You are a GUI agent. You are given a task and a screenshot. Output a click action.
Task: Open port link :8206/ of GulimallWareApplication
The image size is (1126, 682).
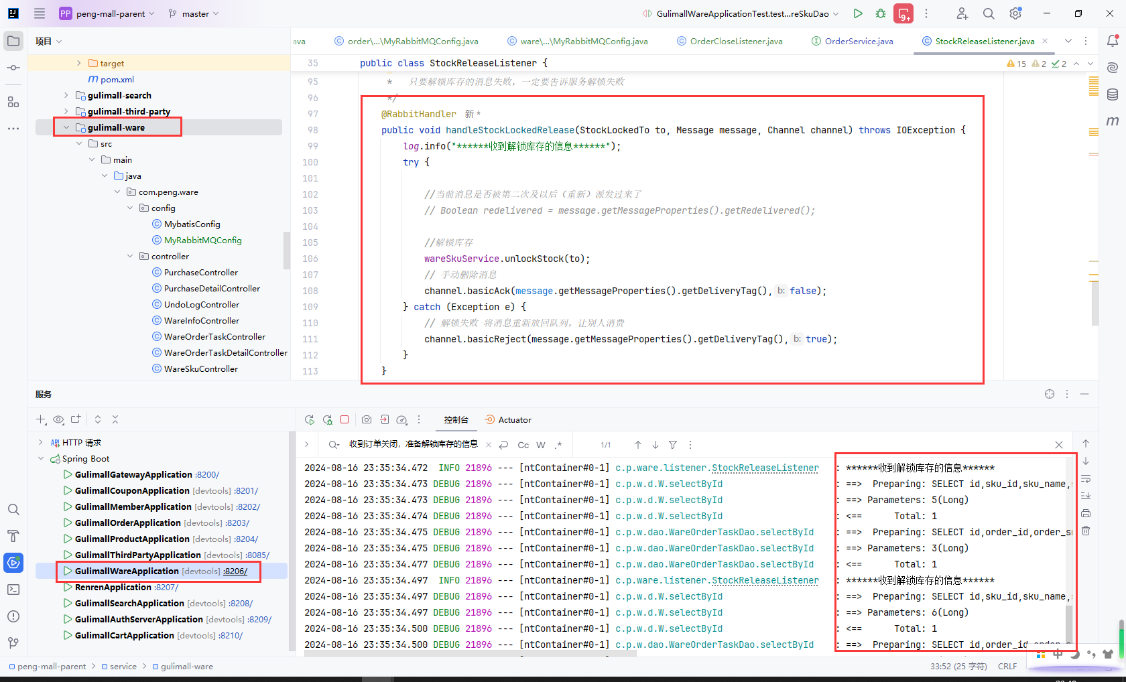pyautogui.click(x=235, y=571)
